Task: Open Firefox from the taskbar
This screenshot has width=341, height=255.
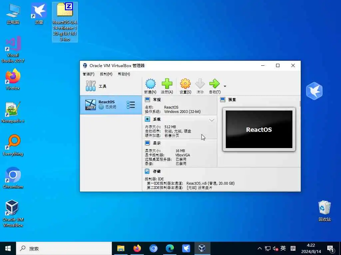Action: (x=137, y=248)
